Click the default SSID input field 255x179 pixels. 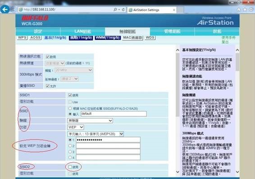click(x=114, y=114)
